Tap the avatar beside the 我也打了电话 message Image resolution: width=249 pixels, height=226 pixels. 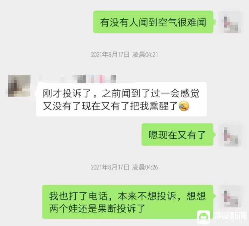point(230,196)
